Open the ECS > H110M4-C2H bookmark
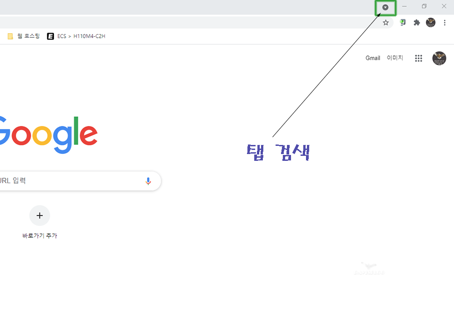The image size is (454, 314). point(76,36)
